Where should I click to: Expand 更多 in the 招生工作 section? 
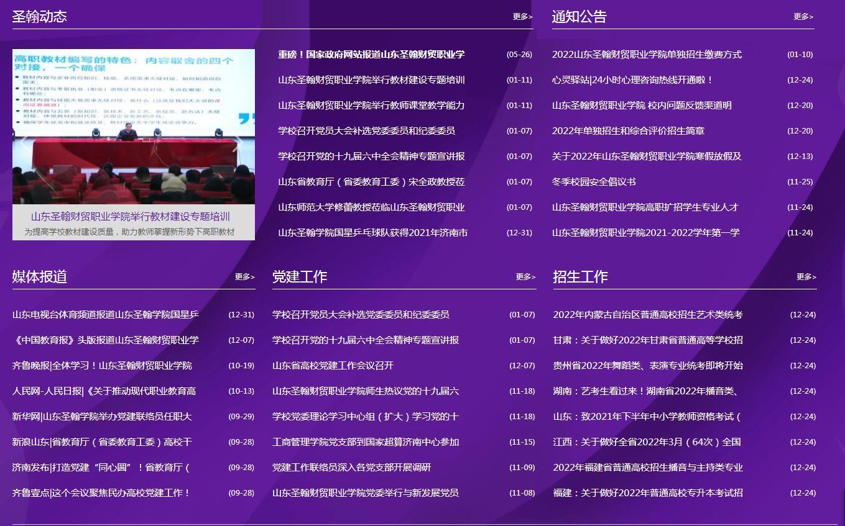coord(806,277)
